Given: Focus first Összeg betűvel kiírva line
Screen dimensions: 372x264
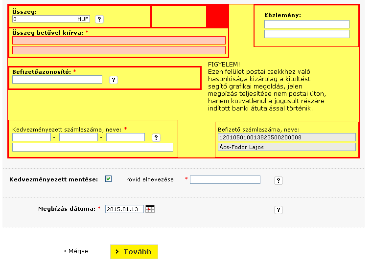Looking at the screenshot, I should coord(119,40).
